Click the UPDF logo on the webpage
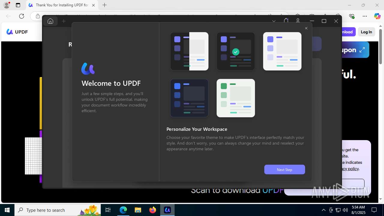 pyautogui.click(x=17, y=32)
